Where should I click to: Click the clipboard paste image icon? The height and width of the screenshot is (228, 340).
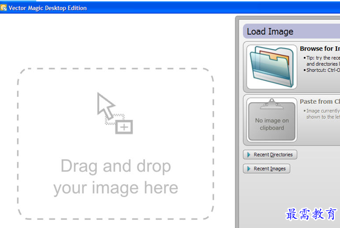coord(272,120)
